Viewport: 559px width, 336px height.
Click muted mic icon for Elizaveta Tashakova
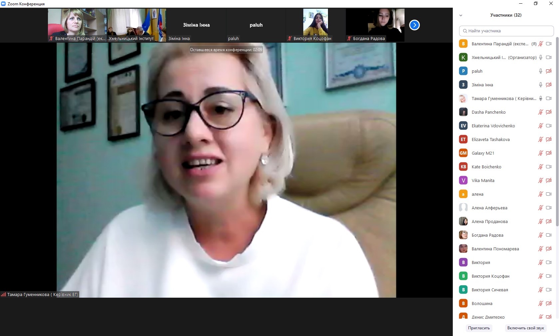click(541, 139)
